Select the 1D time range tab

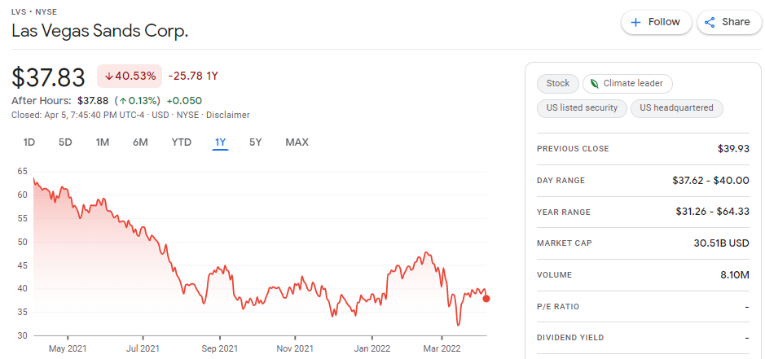click(x=29, y=142)
